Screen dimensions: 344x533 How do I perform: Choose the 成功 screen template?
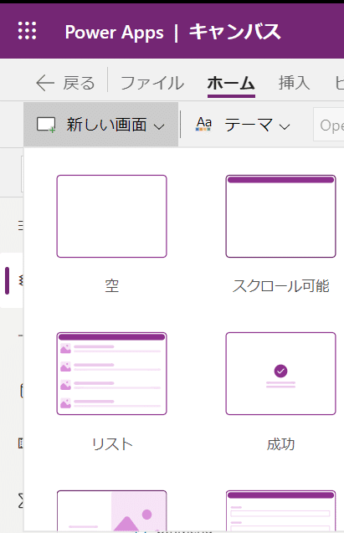pyautogui.click(x=280, y=373)
